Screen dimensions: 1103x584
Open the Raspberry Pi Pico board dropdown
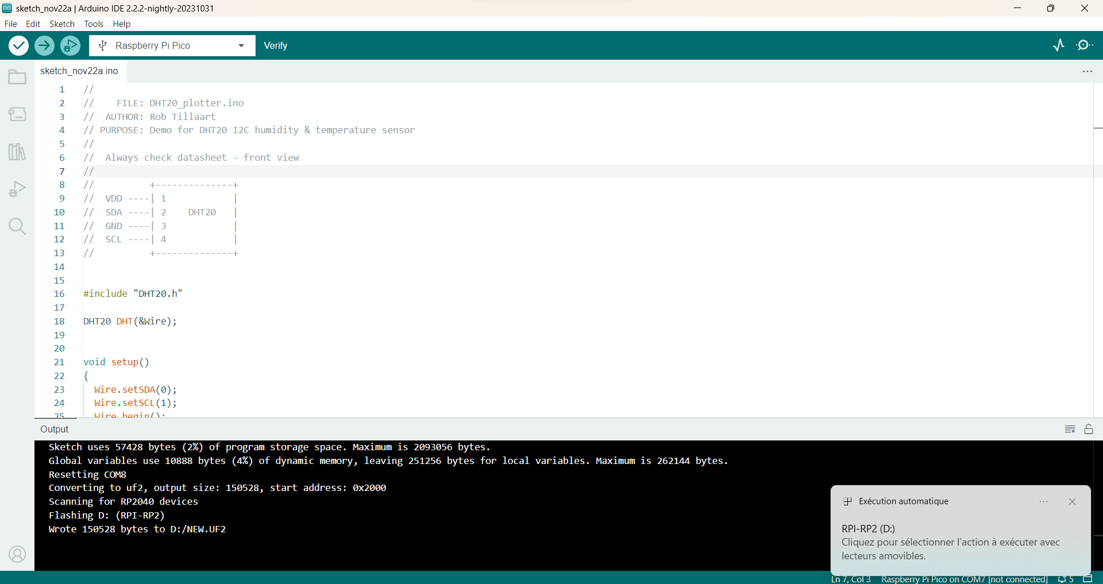click(172, 45)
